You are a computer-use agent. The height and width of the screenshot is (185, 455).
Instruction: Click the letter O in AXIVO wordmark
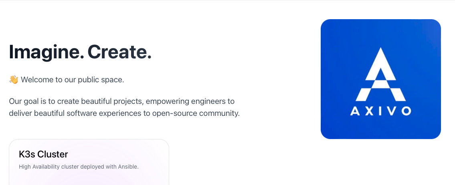[x=406, y=111]
